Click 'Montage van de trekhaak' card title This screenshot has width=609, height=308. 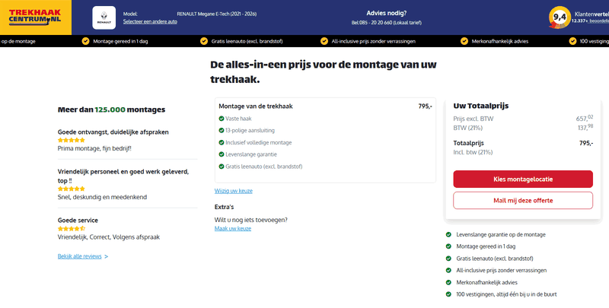pos(256,106)
